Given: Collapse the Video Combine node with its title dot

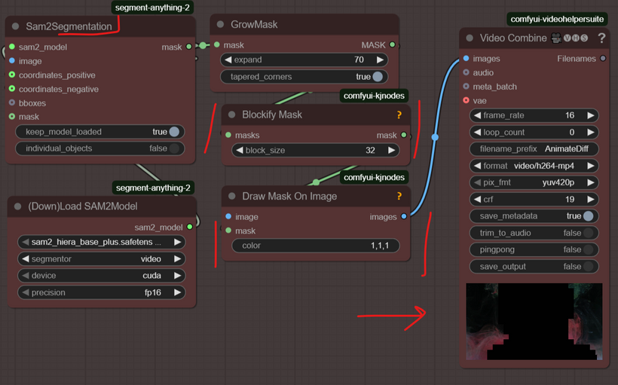Looking at the screenshot, I should pos(470,38).
